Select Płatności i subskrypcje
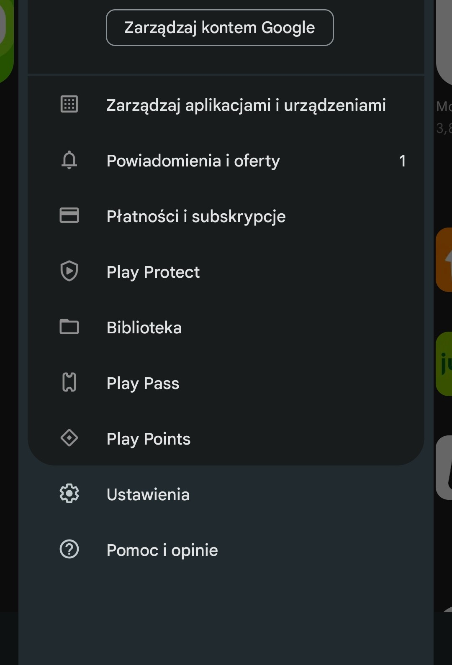 click(x=196, y=217)
